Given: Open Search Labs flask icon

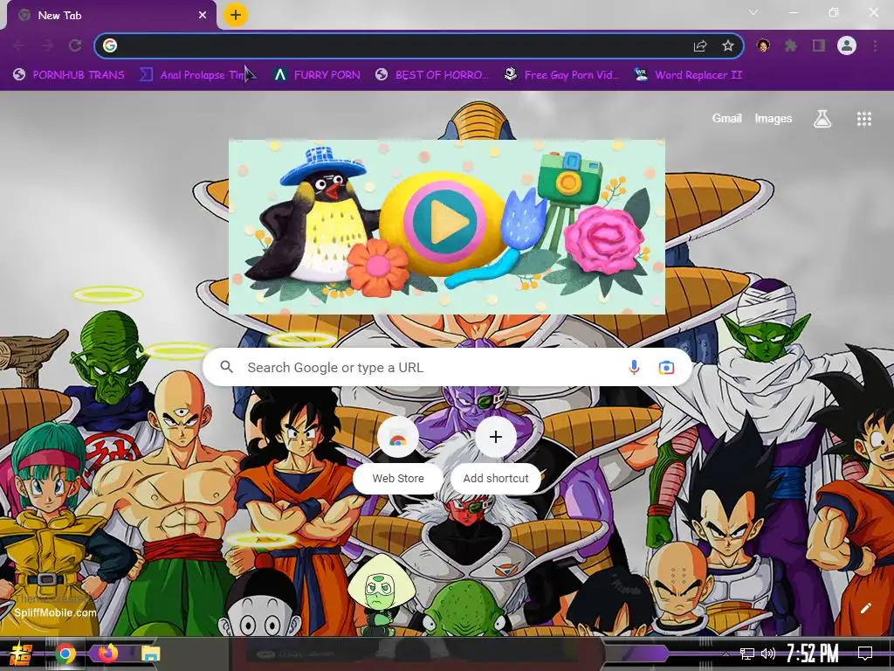Looking at the screenshot, I should pos(822,119).
